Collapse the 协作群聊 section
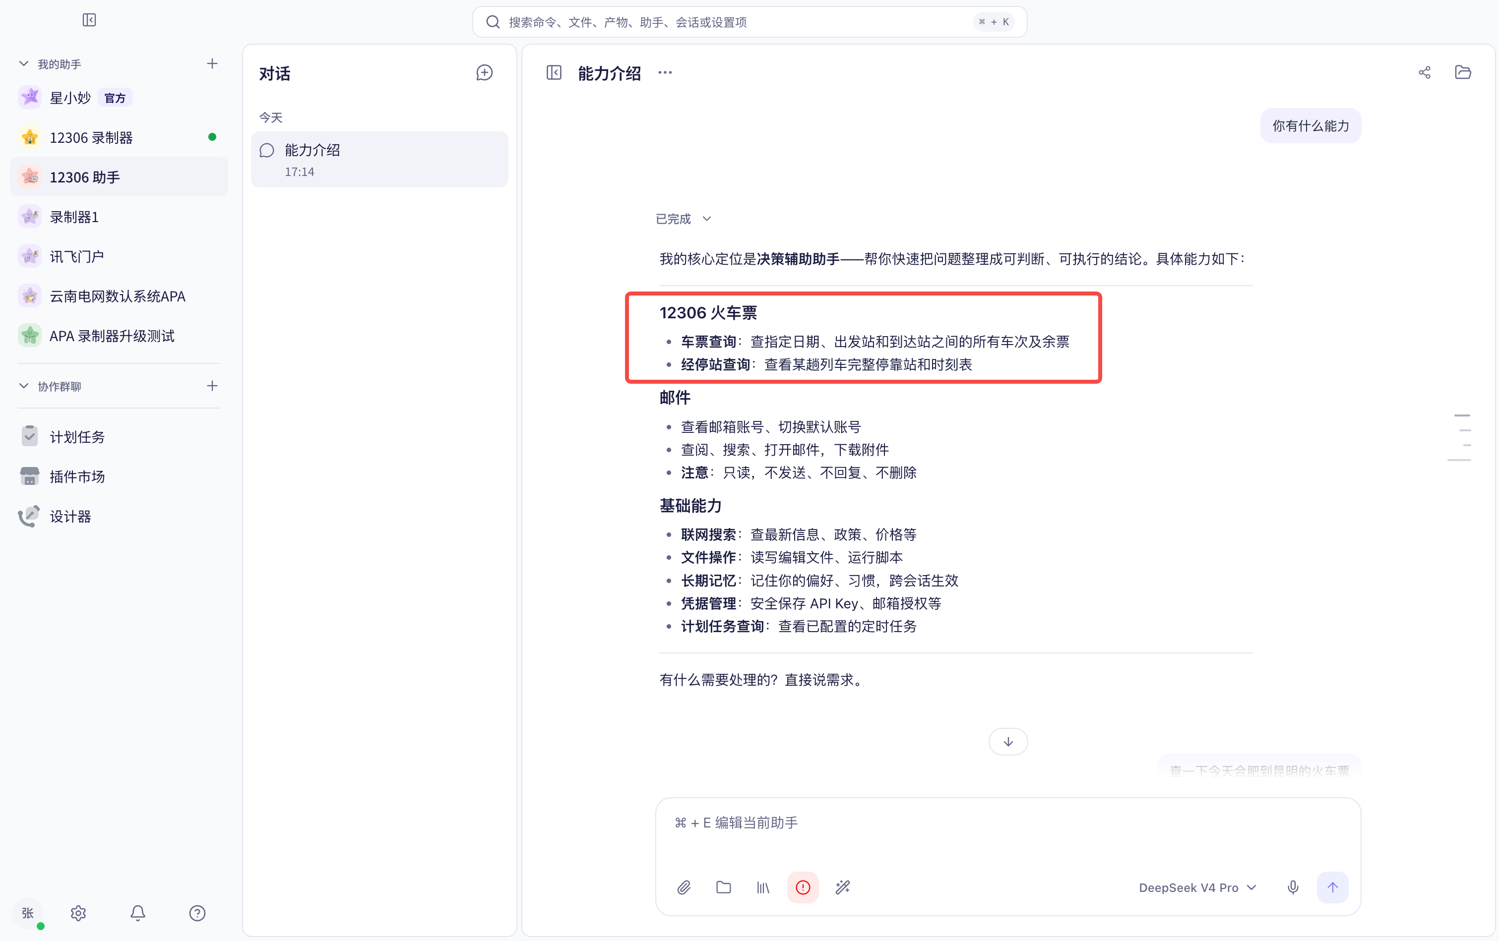This screenshot has width=1499, height=941. (x=24, y=386)
